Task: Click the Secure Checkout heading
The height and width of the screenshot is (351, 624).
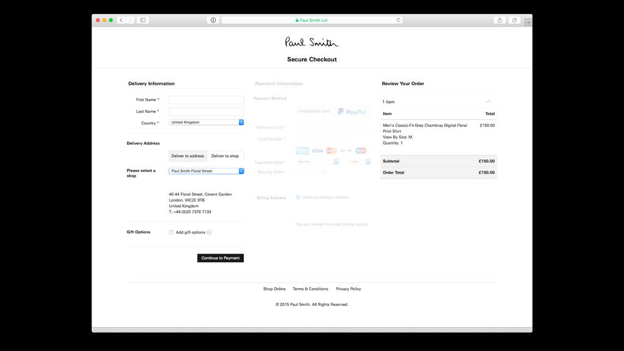Action: point(312,59)
